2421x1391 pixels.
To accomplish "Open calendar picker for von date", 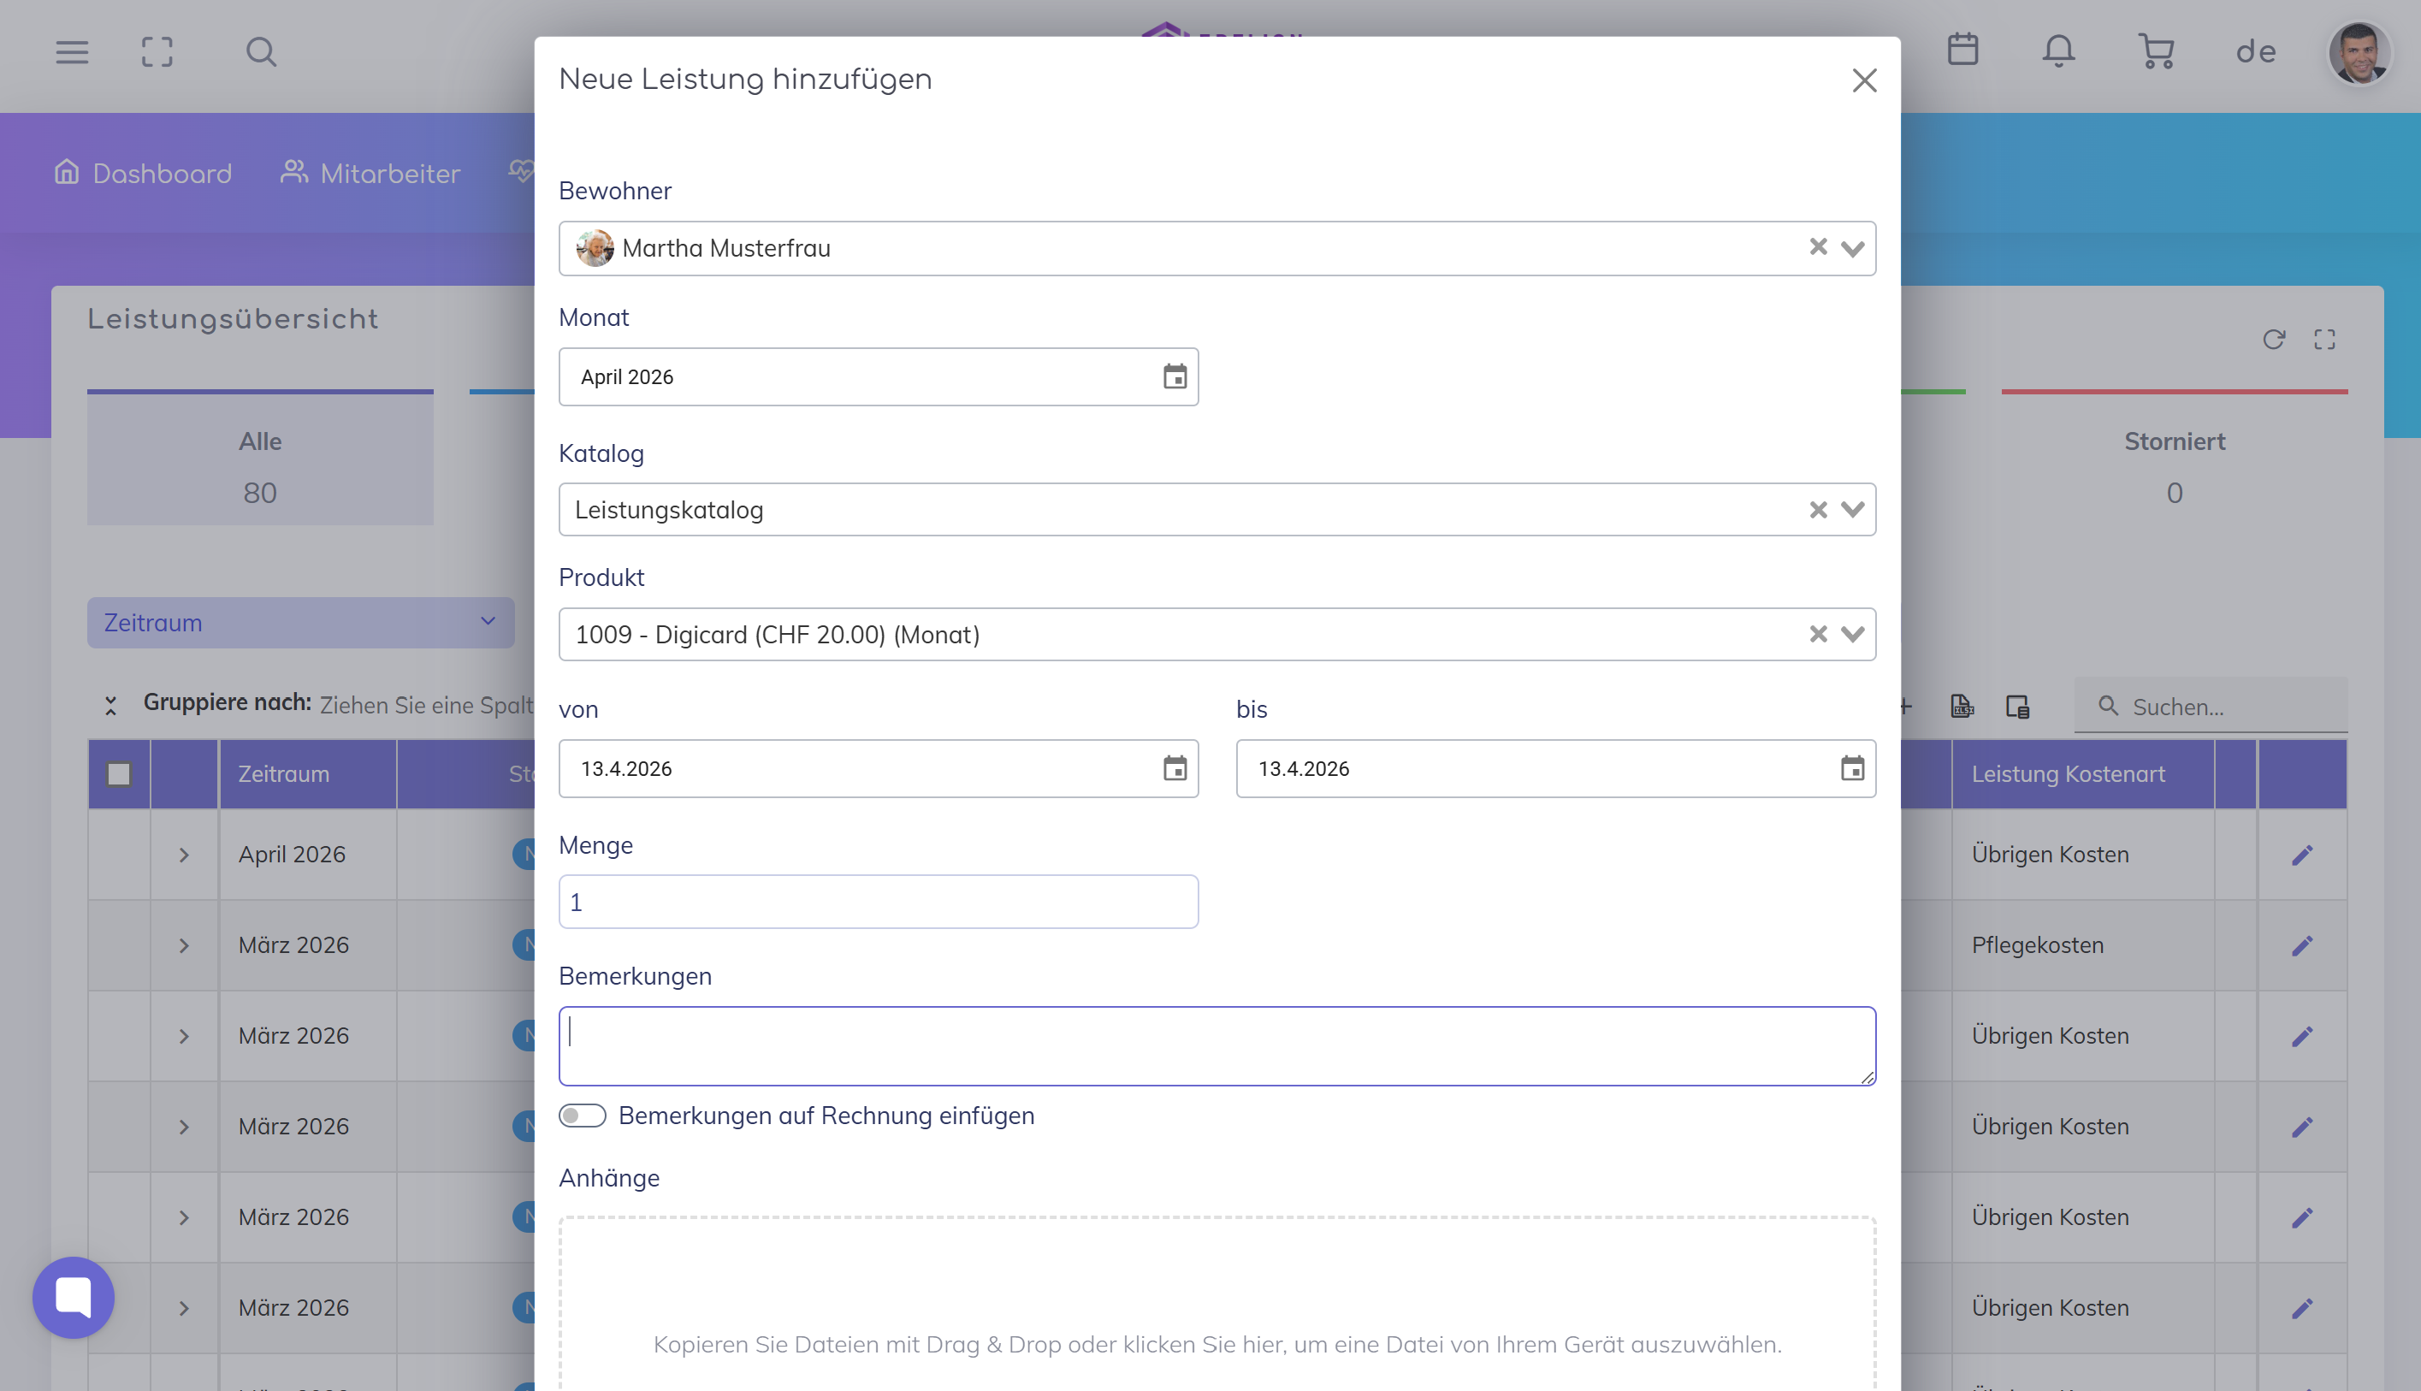I will click(x=1175, y=768).
